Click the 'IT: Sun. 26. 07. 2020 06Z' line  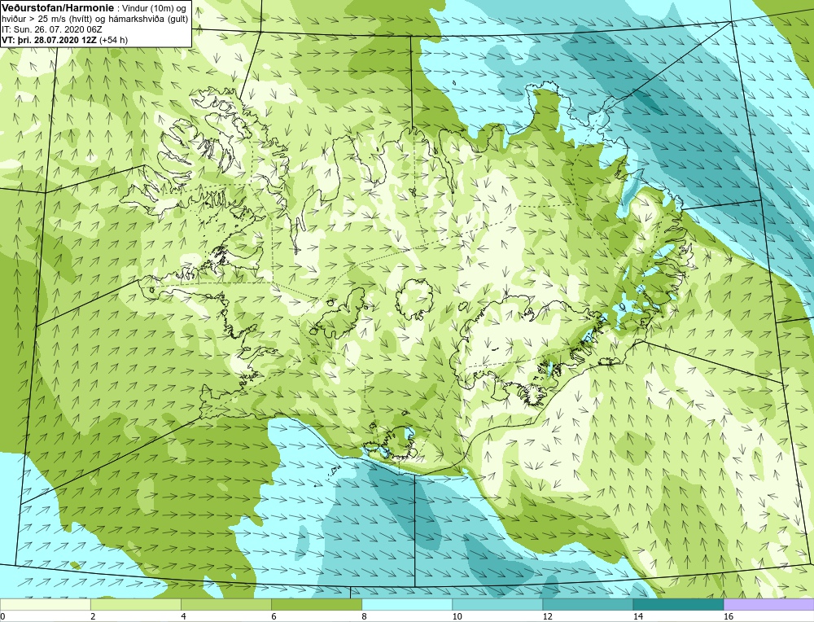52,29
